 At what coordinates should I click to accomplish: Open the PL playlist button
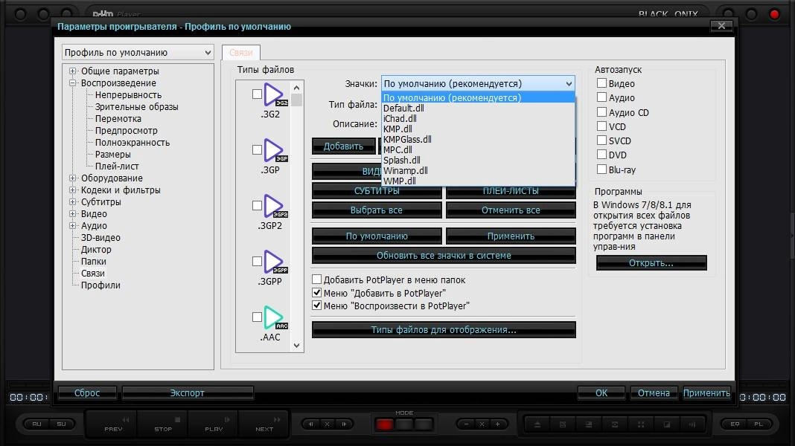pyautogui.click(x=759, y=424)
